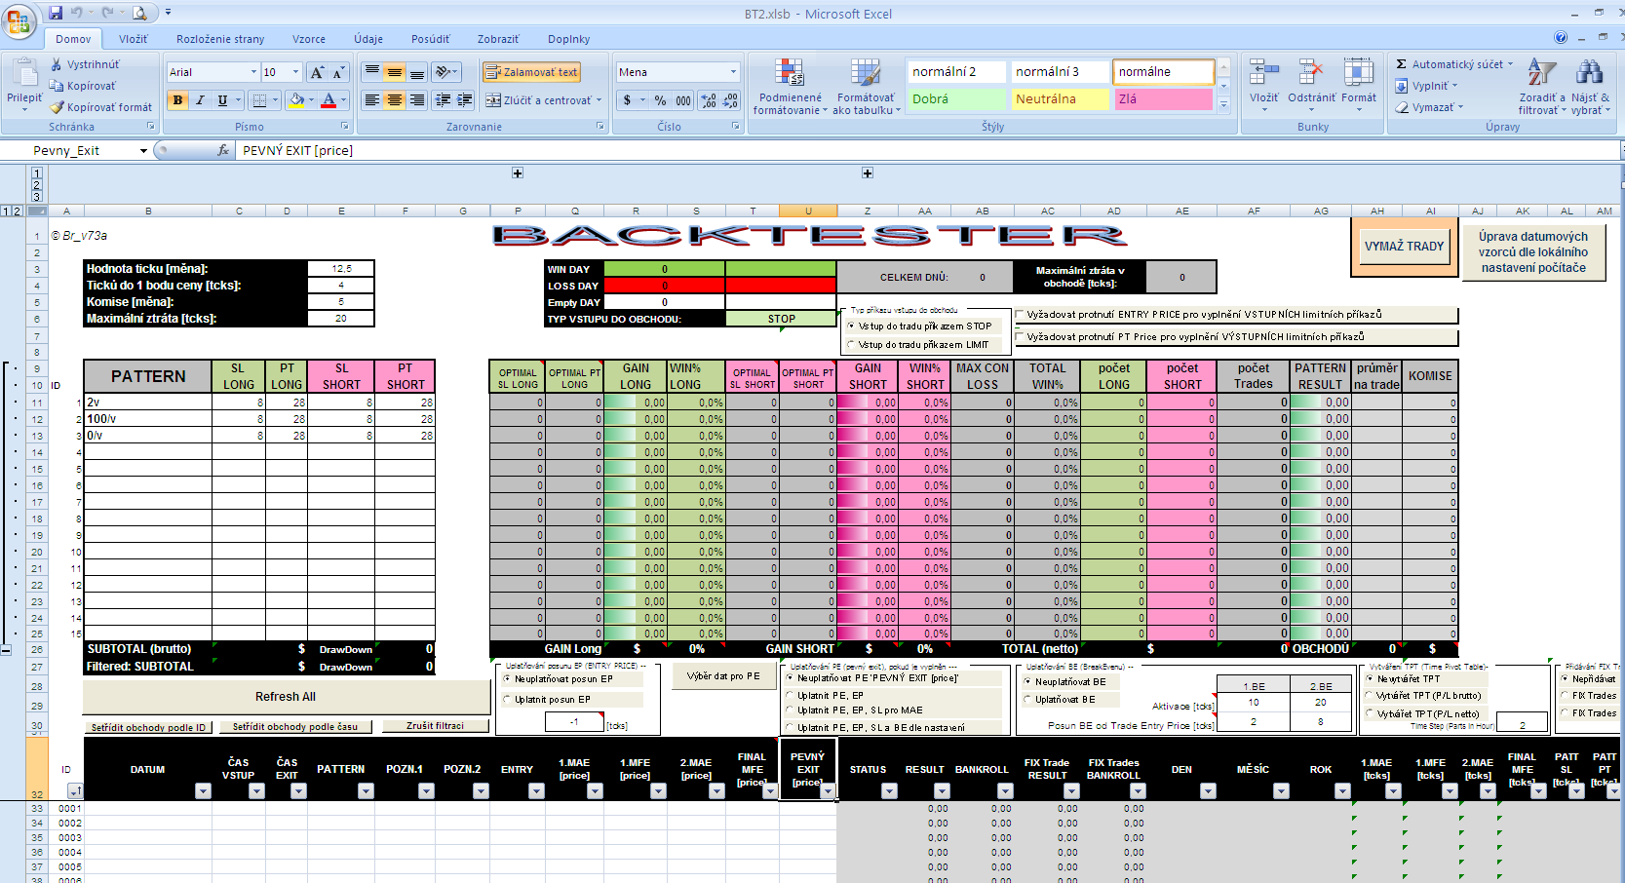Check 'Vyžadovat protnutí PT Price' checkbox
The image size is (1625, 883).
click(x=1021, y=337)
